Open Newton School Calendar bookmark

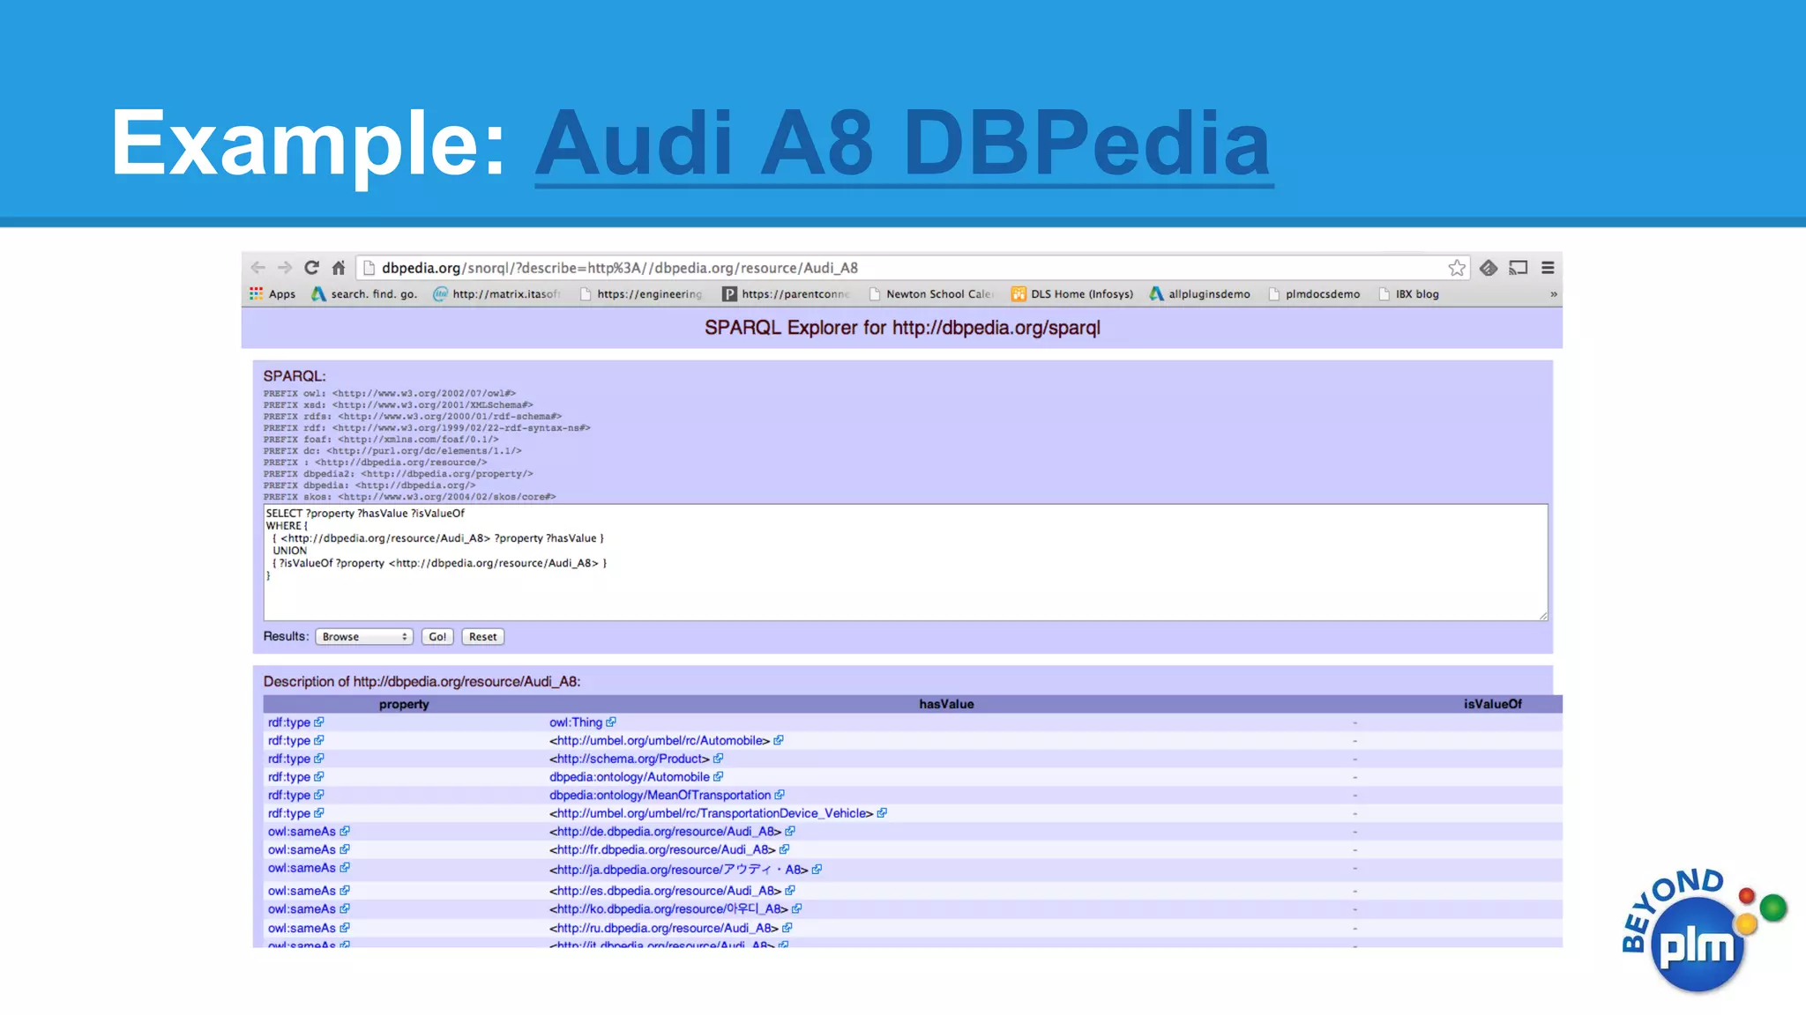pyautogui.click(x=932, y=294)
